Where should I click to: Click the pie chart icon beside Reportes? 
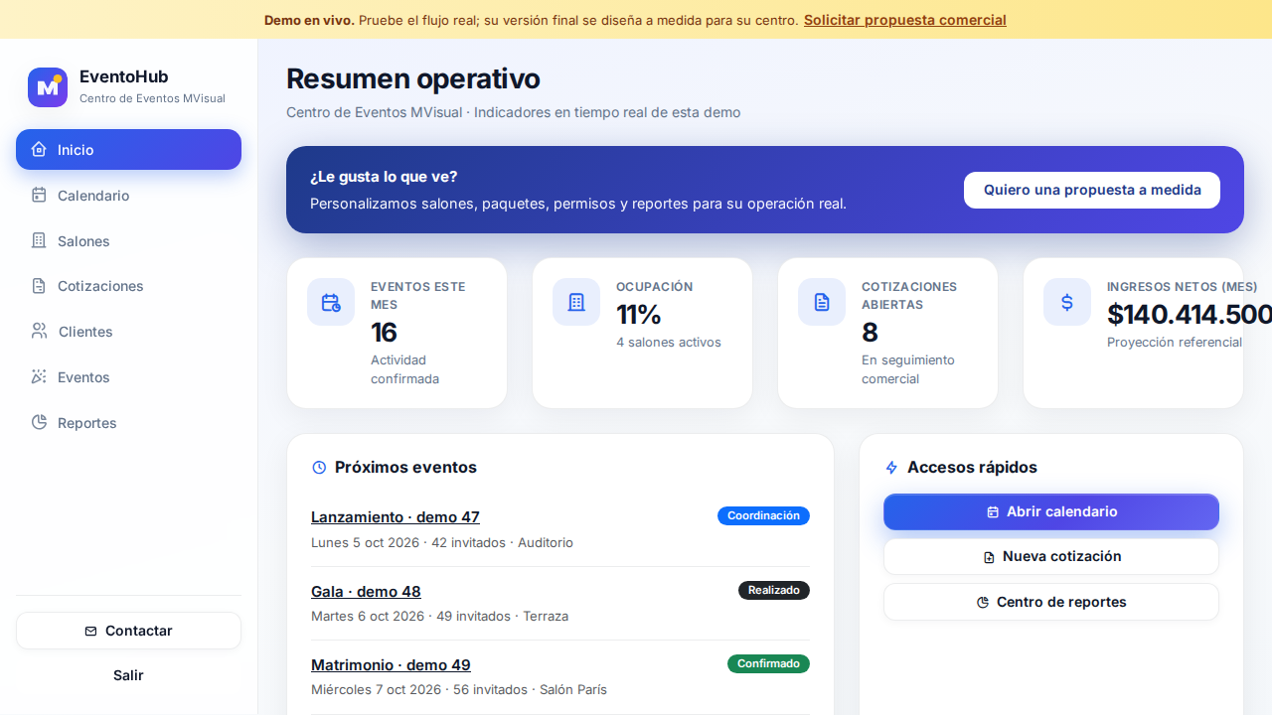coord(39,422)
